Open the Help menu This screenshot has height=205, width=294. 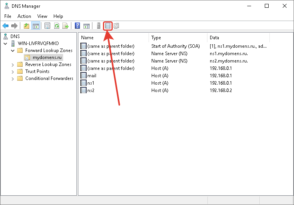[x=58, y=16]
